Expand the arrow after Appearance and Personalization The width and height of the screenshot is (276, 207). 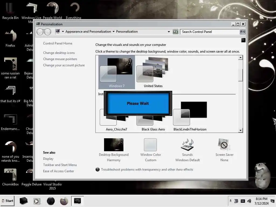point(113,32)
